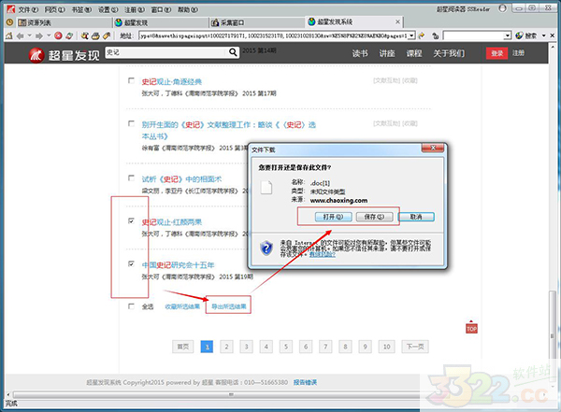Click the 超星发现 red logo
This screenshot has height=412, width=561.
pyautogui.click(x=36, y=55)
